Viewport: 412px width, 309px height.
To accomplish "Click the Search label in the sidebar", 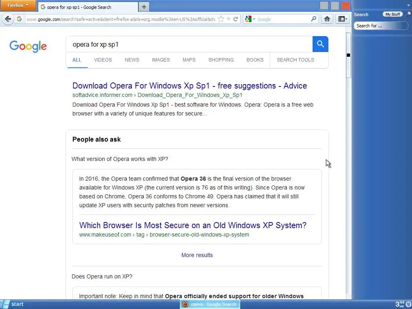I will pos(361,15).
